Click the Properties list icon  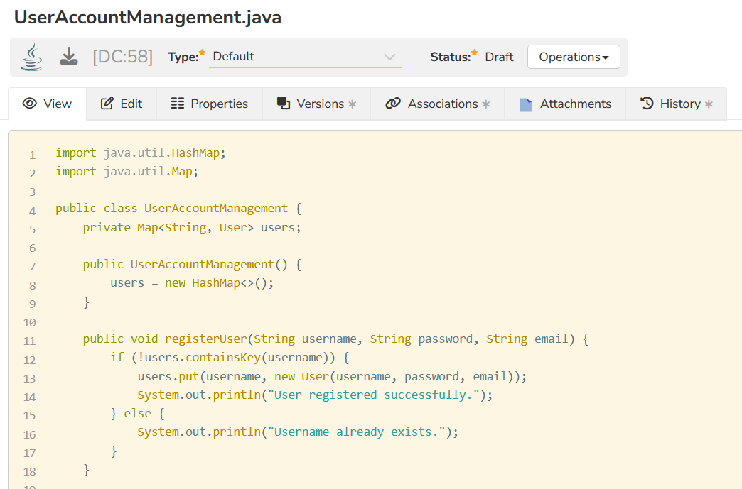tap(178, 104)
